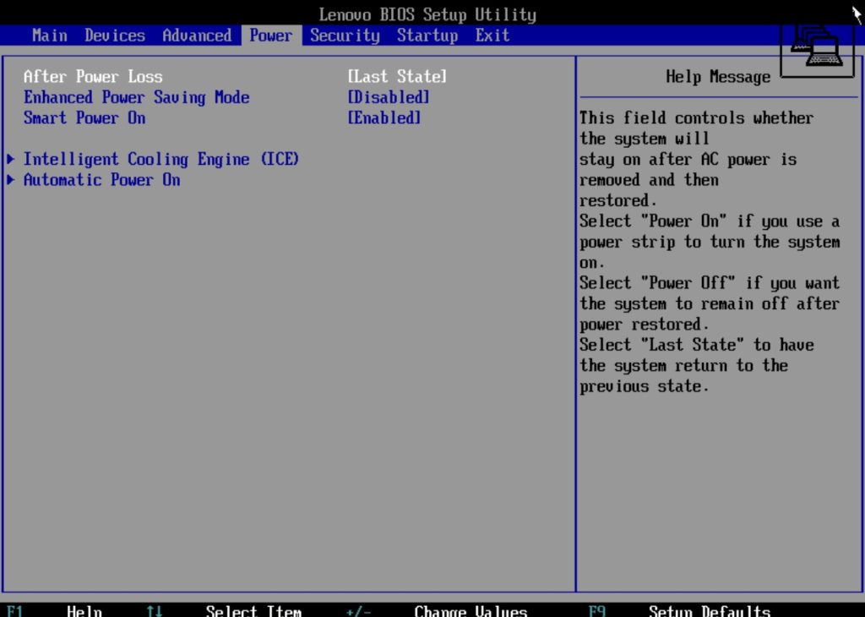
Task: Click help line starting 'Select "Last State"'
Action: point(697,345)
